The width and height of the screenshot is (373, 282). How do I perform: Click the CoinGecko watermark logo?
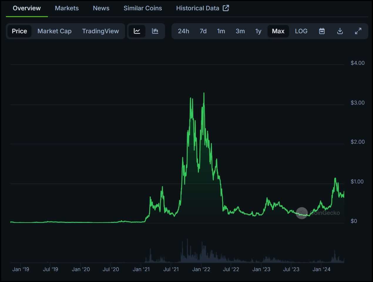[302, 213]
